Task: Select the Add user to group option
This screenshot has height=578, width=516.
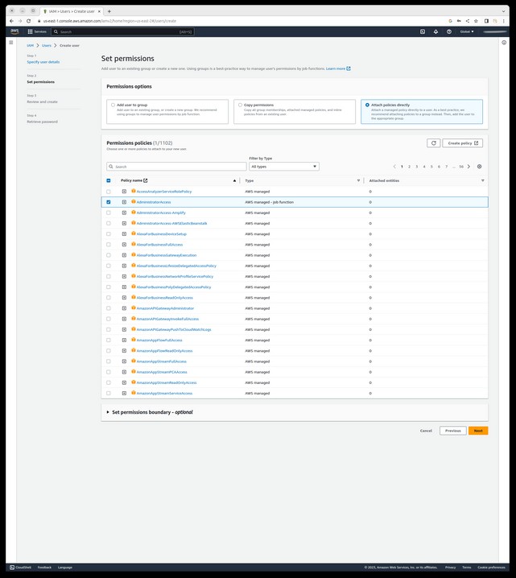Action: 114,105
